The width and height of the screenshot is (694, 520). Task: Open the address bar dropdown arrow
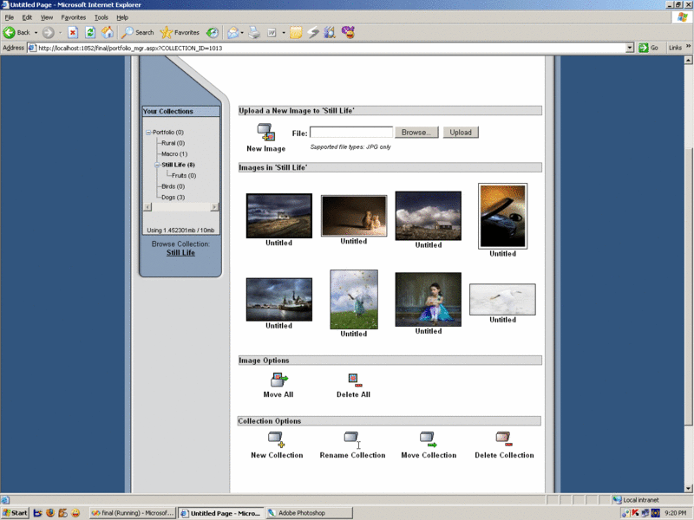(631, 48)
